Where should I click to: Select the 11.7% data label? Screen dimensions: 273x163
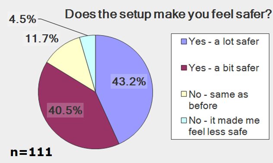point(42,39)
